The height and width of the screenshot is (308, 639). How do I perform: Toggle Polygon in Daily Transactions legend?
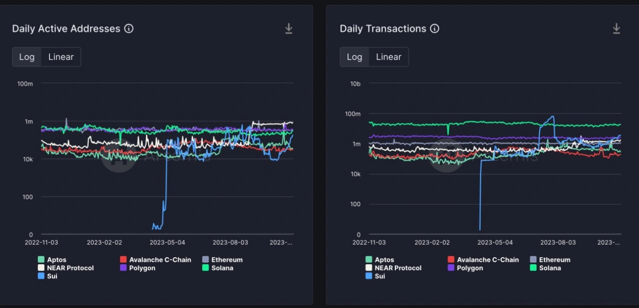[x=470, y=268]
